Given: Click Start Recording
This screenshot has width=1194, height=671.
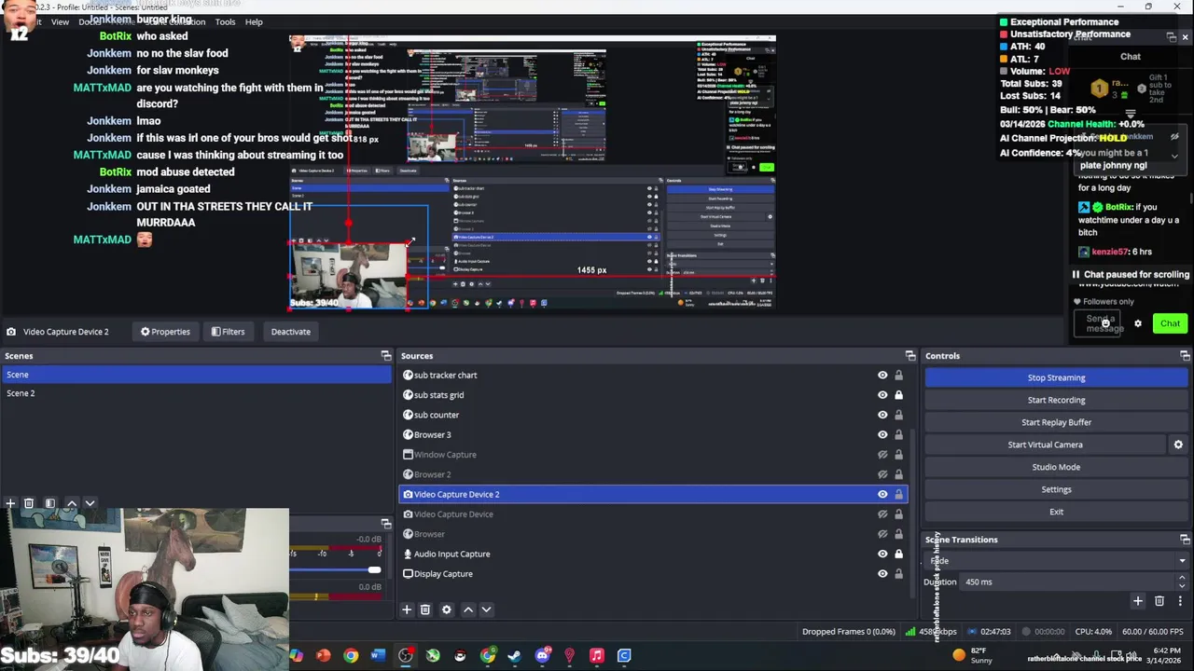Looking at the screenshot, I should point(1057,400).
